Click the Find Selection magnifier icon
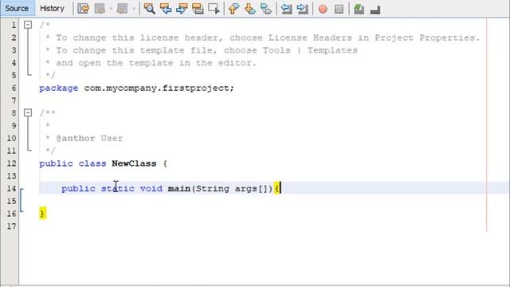Viewport: 510px width, 287px height. click(x=149, y=9)
